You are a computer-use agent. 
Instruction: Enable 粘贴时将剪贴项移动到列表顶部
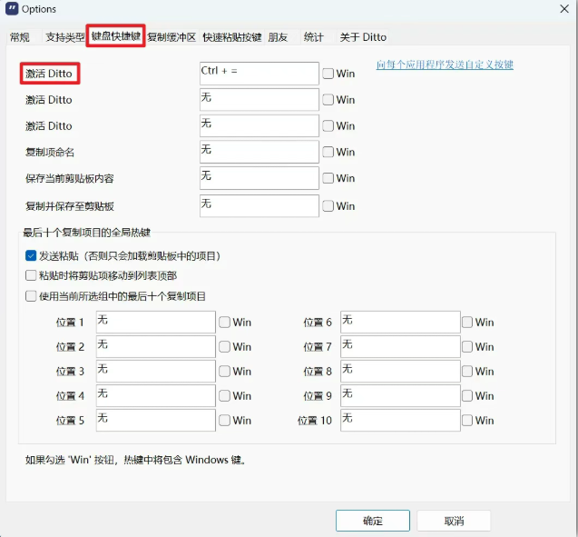[31, 275]
